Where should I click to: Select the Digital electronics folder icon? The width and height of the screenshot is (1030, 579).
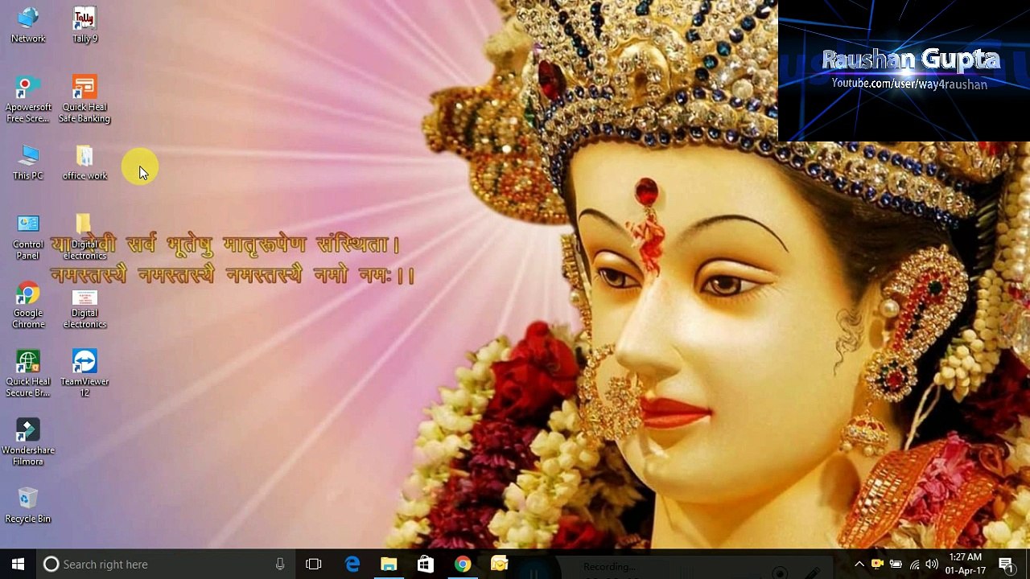tap(84, 237)
